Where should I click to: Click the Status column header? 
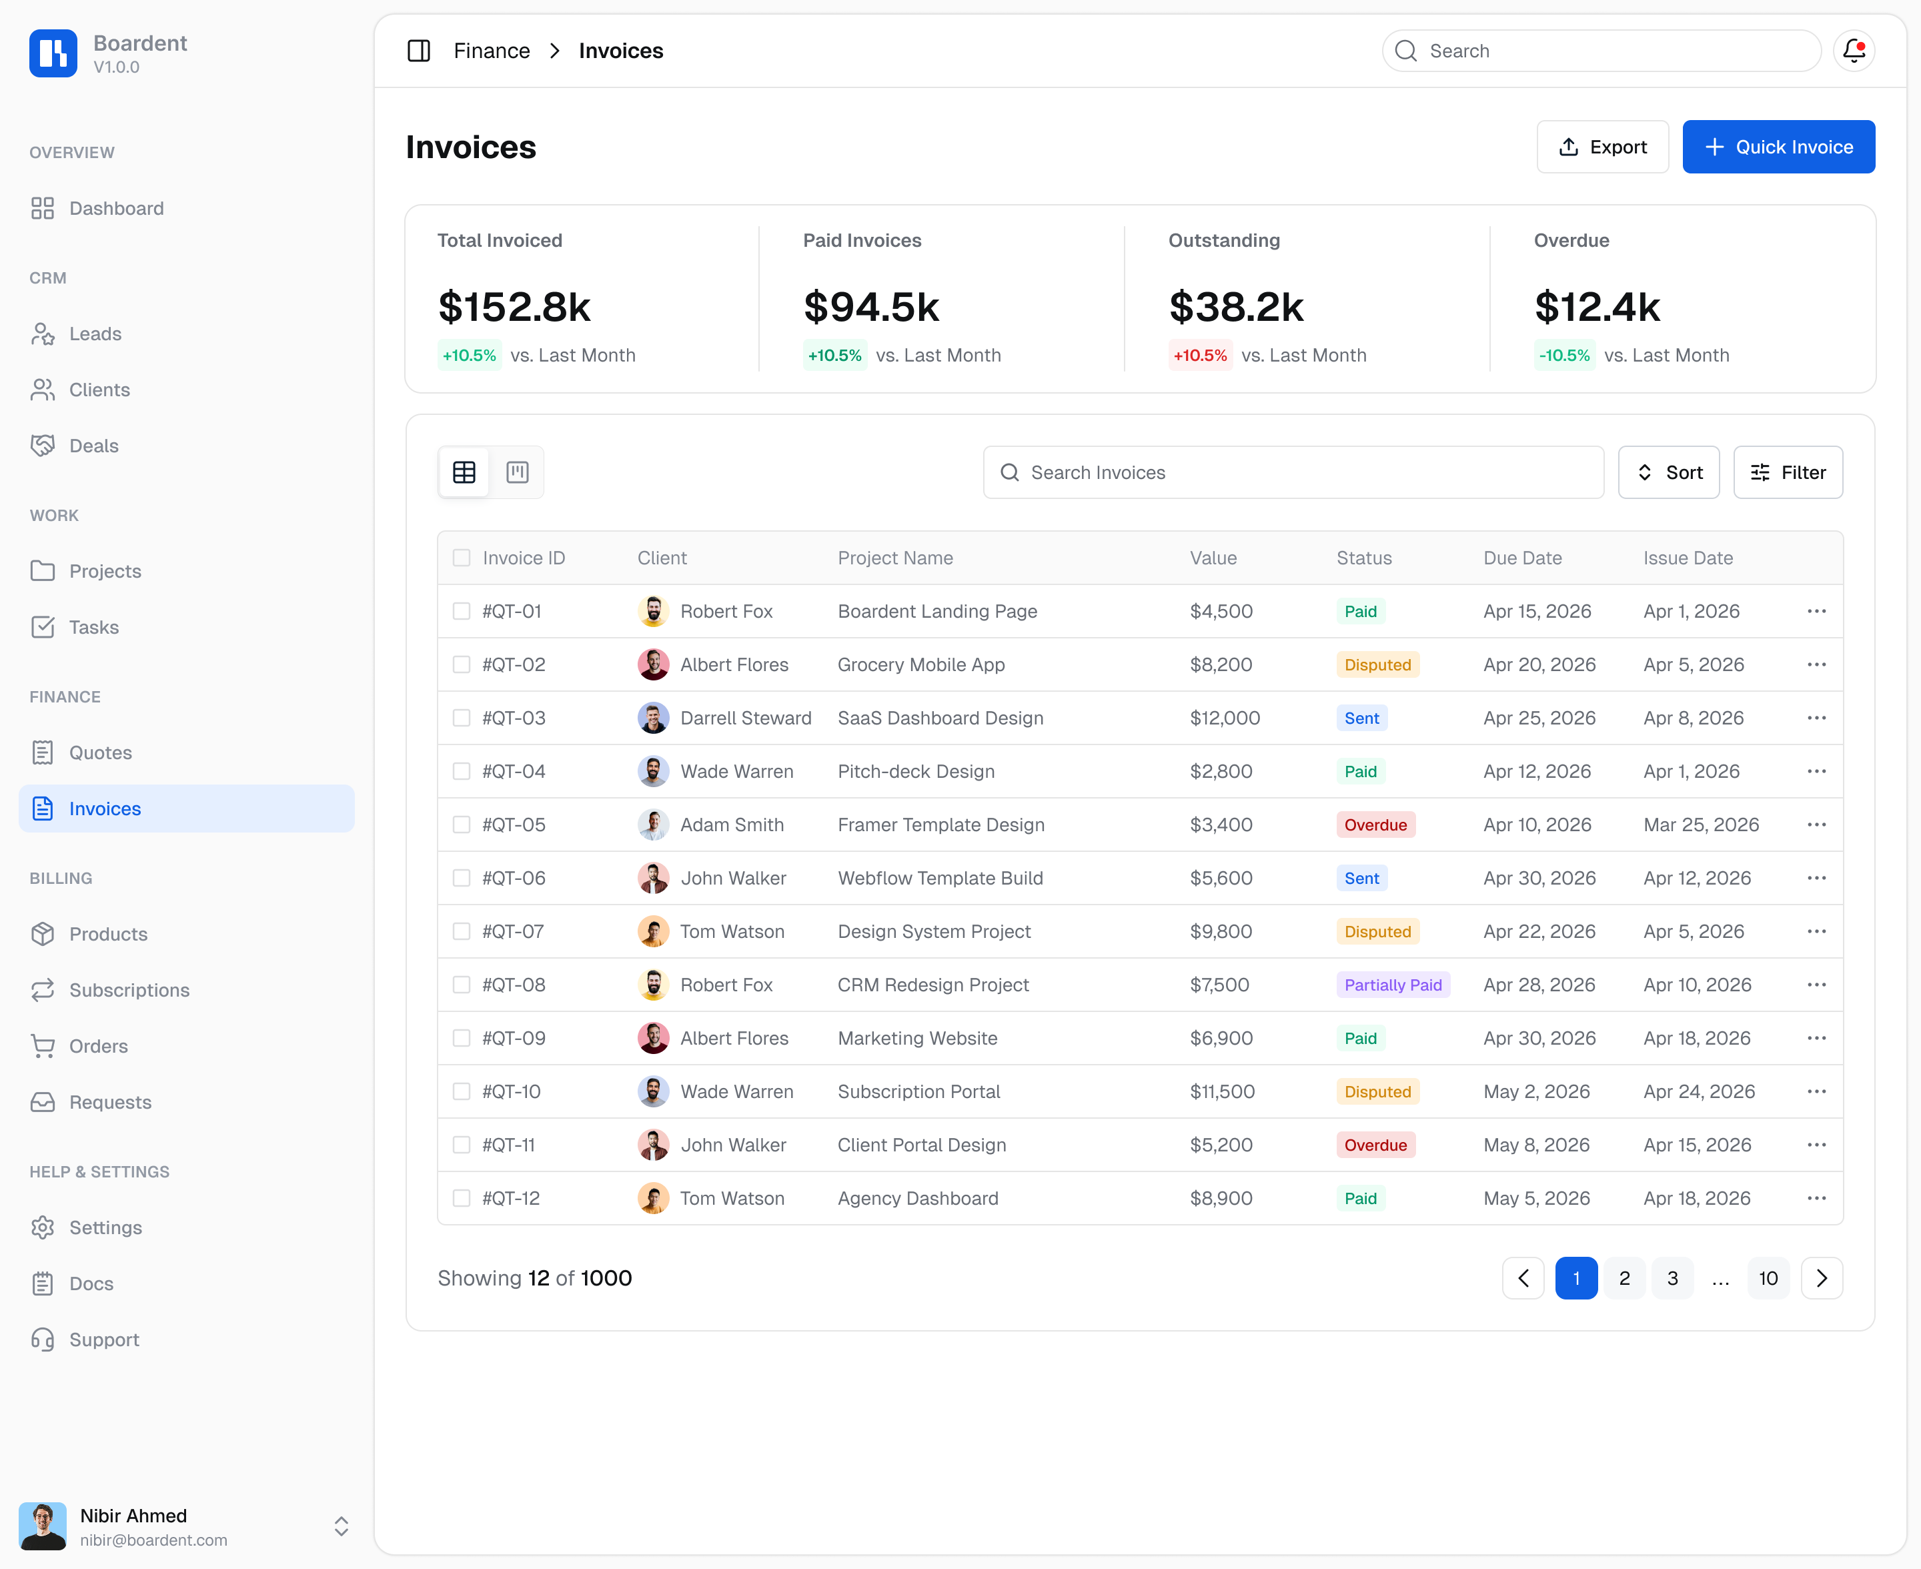coord(1363,558)
